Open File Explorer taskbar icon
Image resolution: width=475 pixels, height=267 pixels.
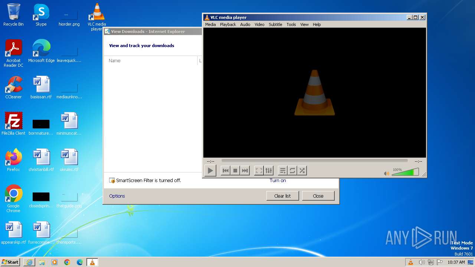point(42,262)
